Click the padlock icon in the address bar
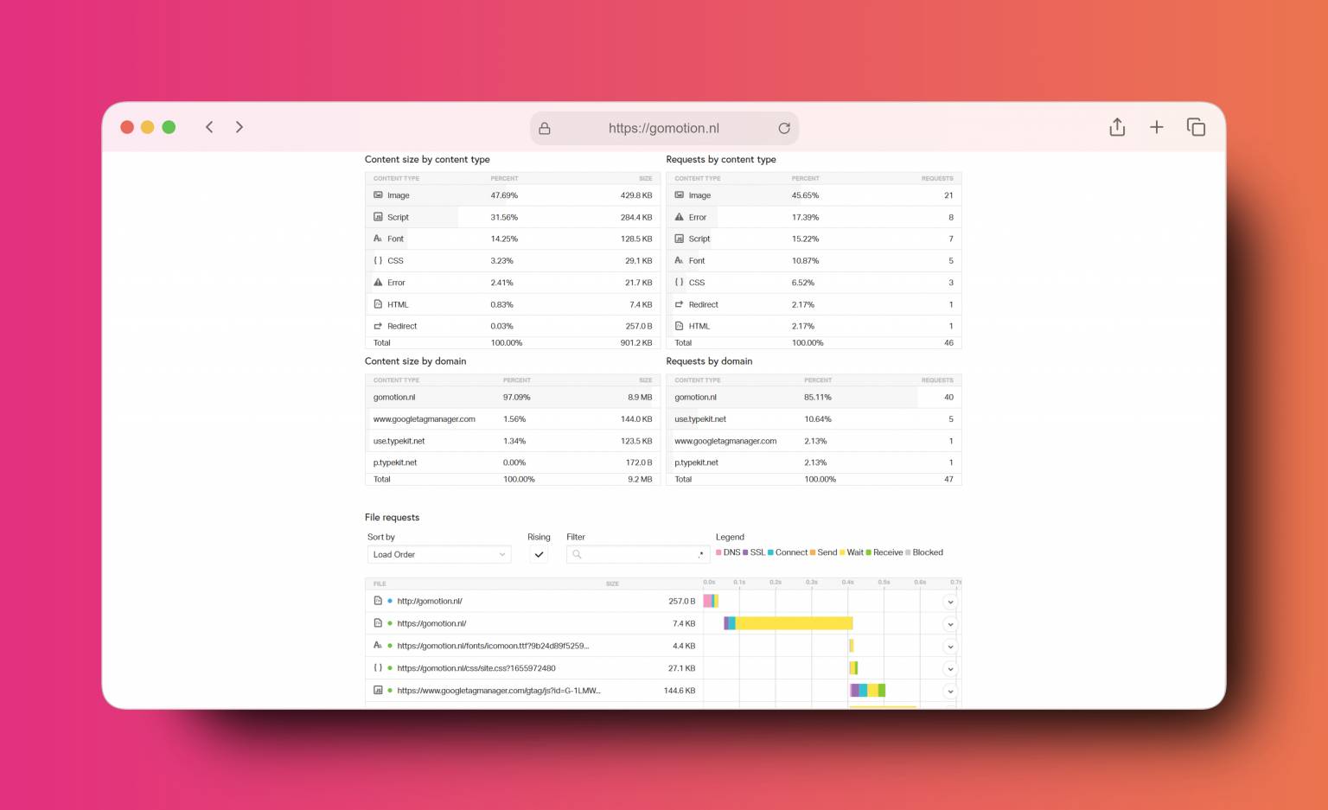Screen dimensions: 1328x810 [x=545, y=128]
